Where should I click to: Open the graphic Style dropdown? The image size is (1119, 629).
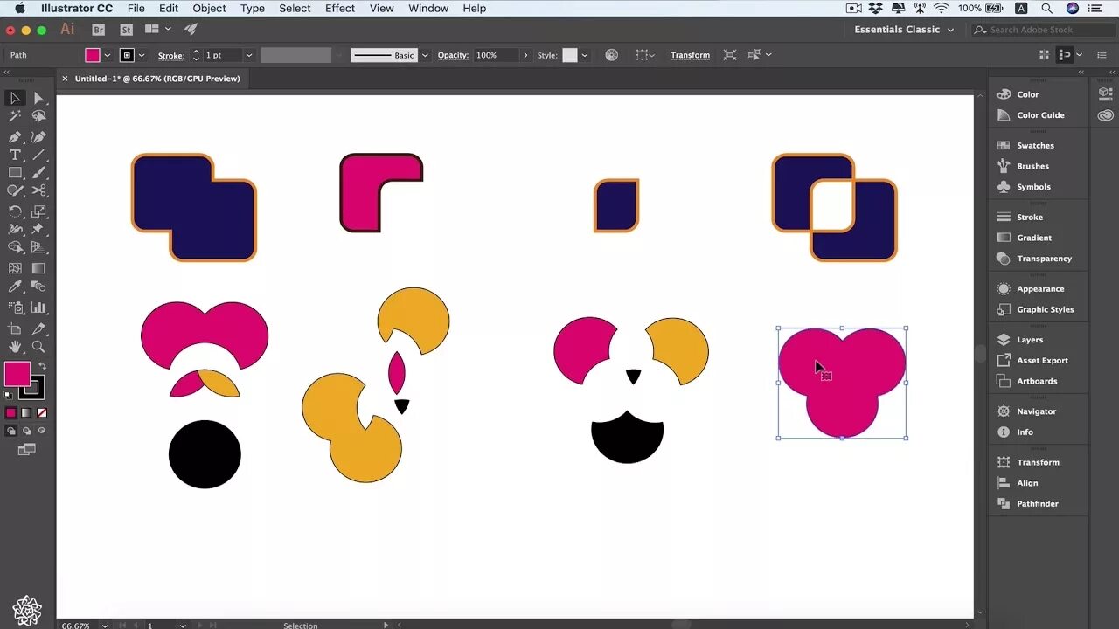pos(584,55)
